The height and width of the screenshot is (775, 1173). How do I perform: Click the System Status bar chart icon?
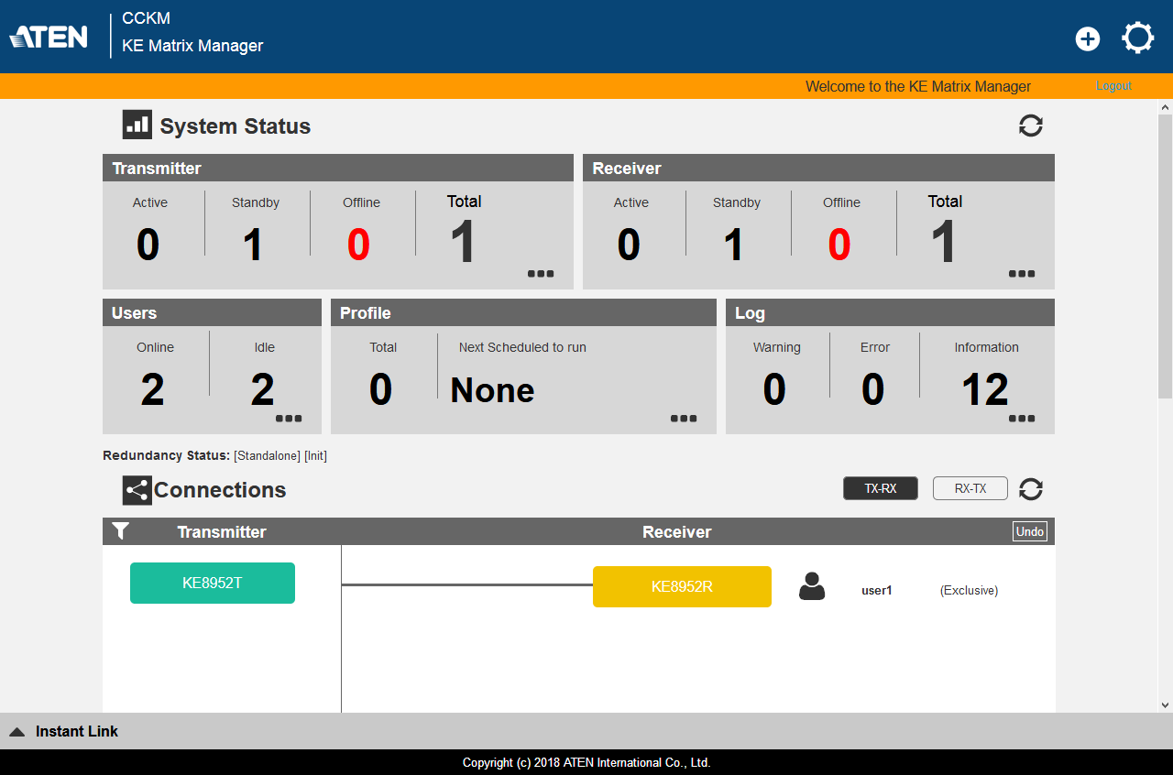137,125
